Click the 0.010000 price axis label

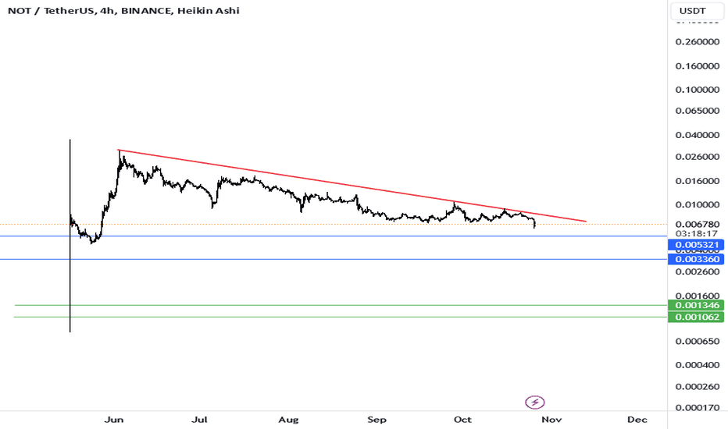[x=698, y=204]
